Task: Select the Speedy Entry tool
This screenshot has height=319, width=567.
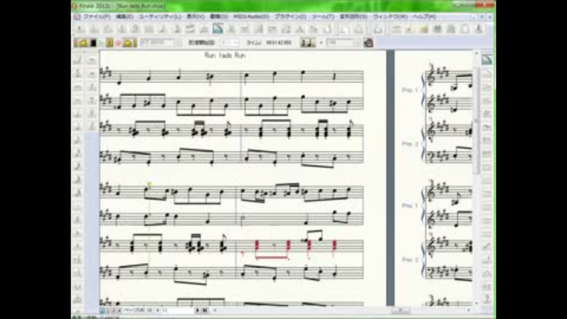Action: (177, 29)
